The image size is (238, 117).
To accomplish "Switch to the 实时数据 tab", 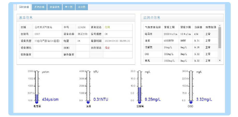I will [x=23, y=7].
